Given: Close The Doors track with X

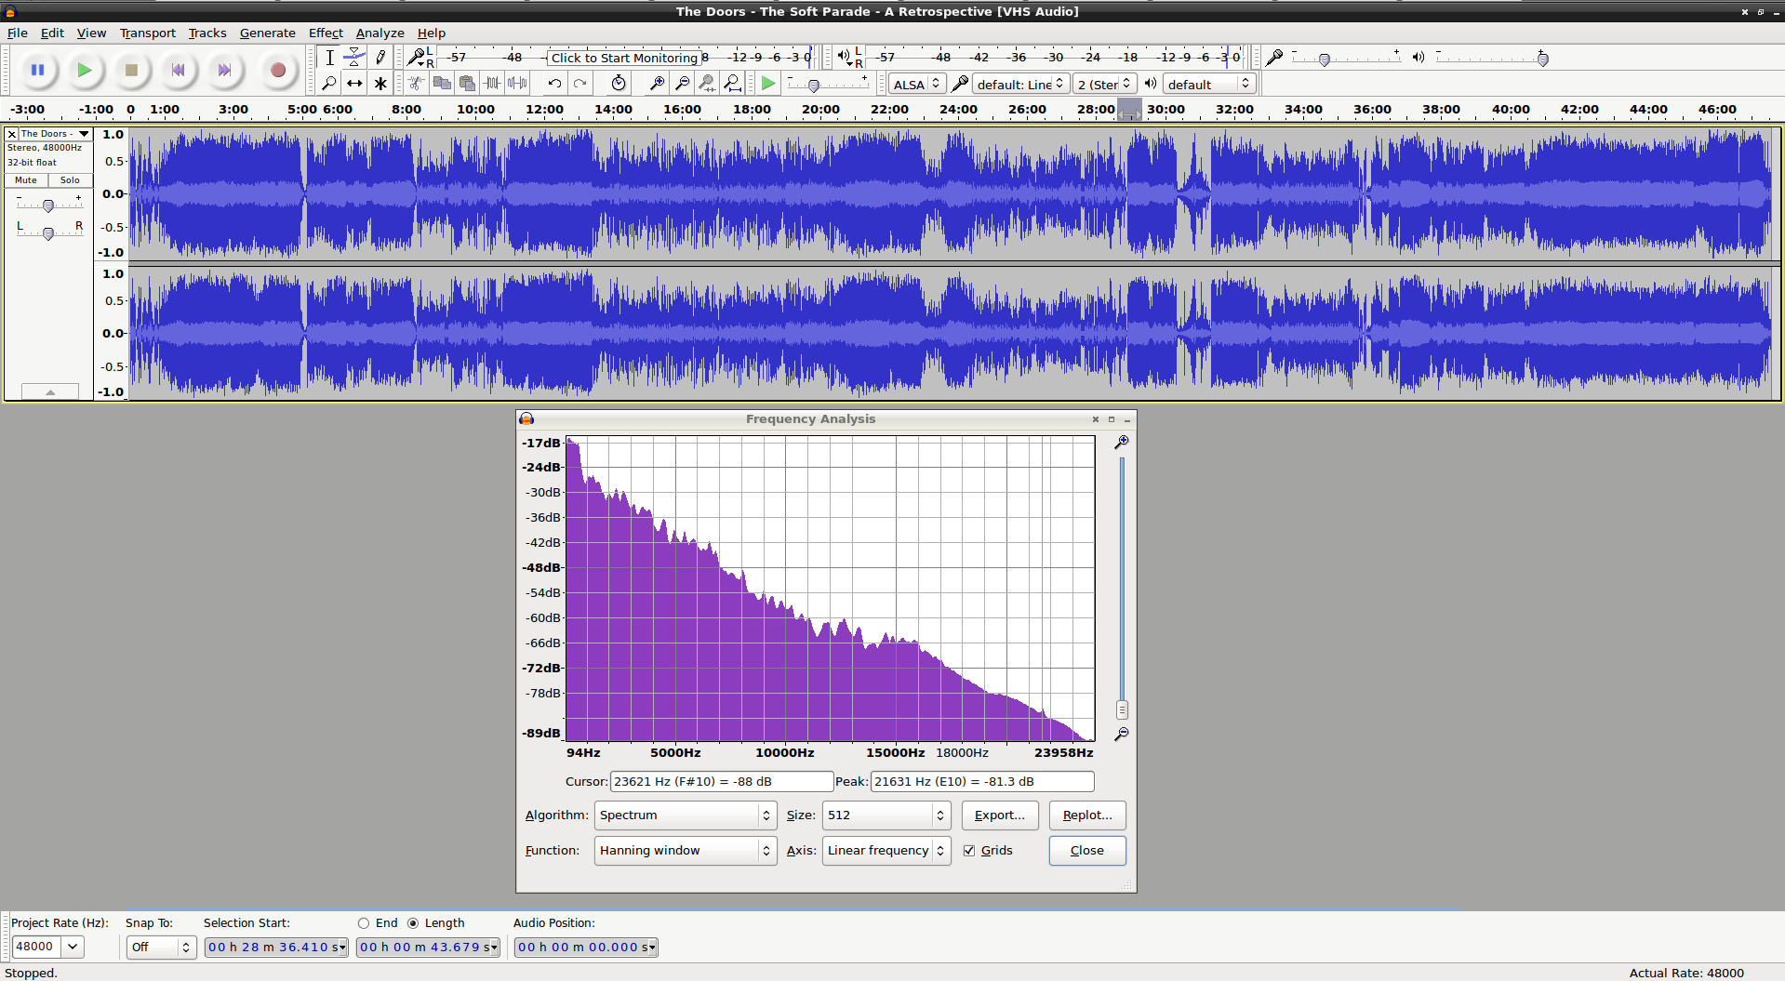Looking at the screenshot, I should click(12, 134).
